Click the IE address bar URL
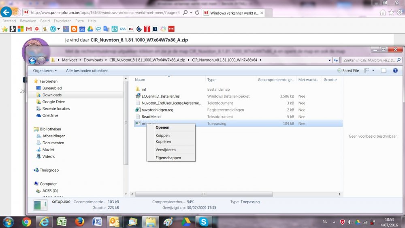Image resolution: width=405 pixels, height=228 pixels. (x=105, y=13)
